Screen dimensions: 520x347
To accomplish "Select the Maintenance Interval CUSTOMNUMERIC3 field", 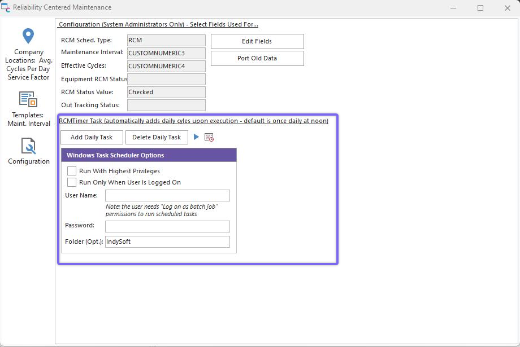I will tap(166, 53).
